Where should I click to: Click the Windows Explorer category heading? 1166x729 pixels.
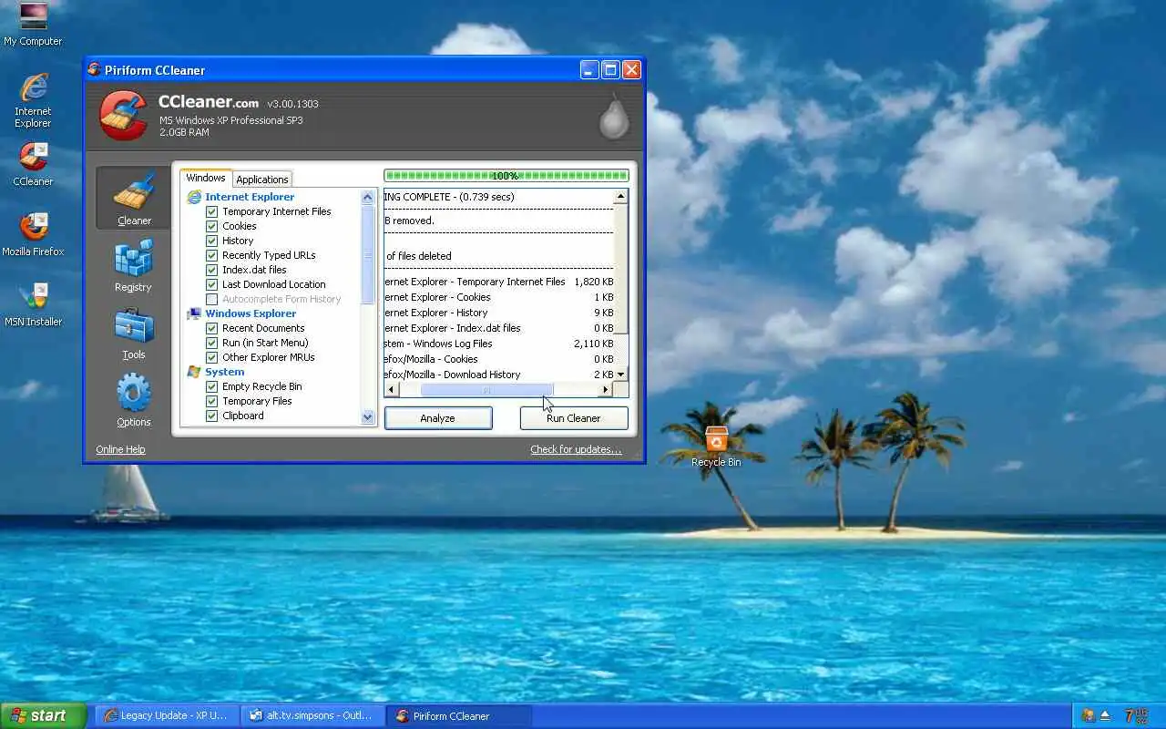[251, 313]
